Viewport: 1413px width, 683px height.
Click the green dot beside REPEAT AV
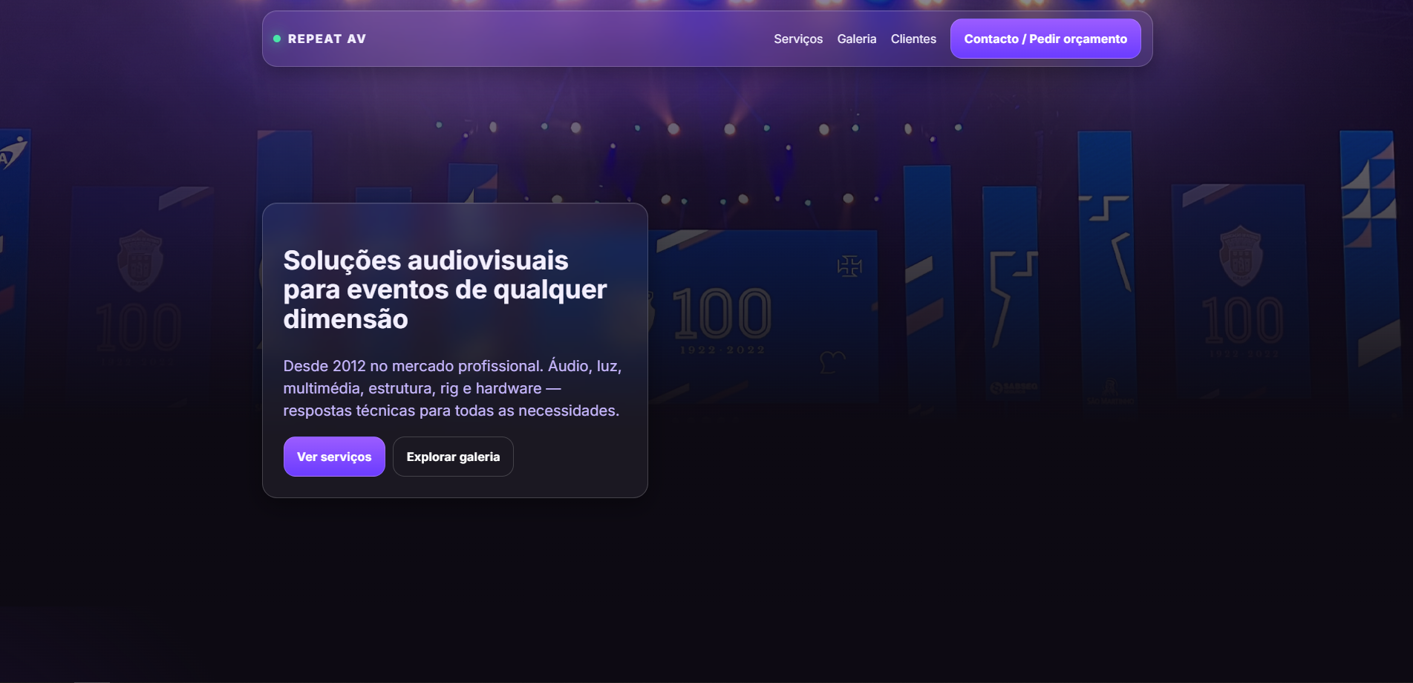click(277, 39)
